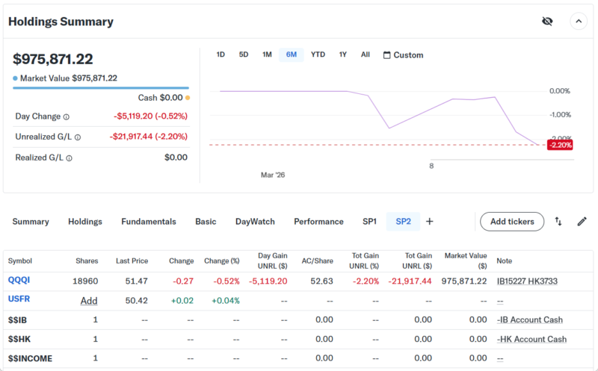
Task: Click Add shares for USFR
Action: 89,300
